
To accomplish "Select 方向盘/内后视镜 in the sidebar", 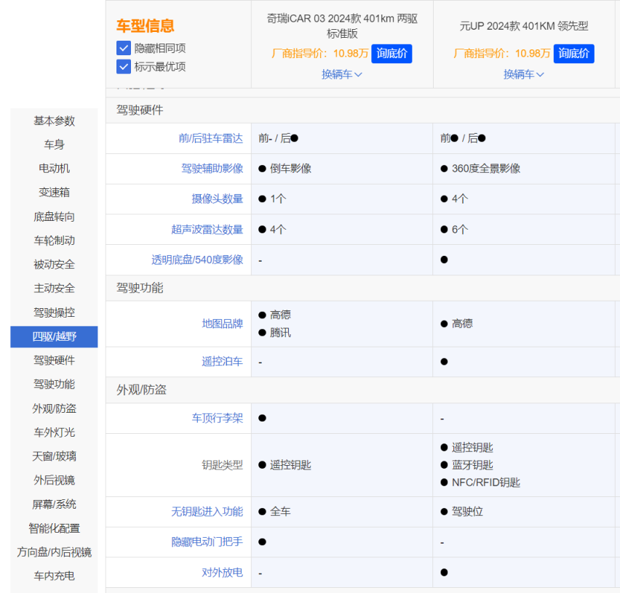I will tap(54, 552).
